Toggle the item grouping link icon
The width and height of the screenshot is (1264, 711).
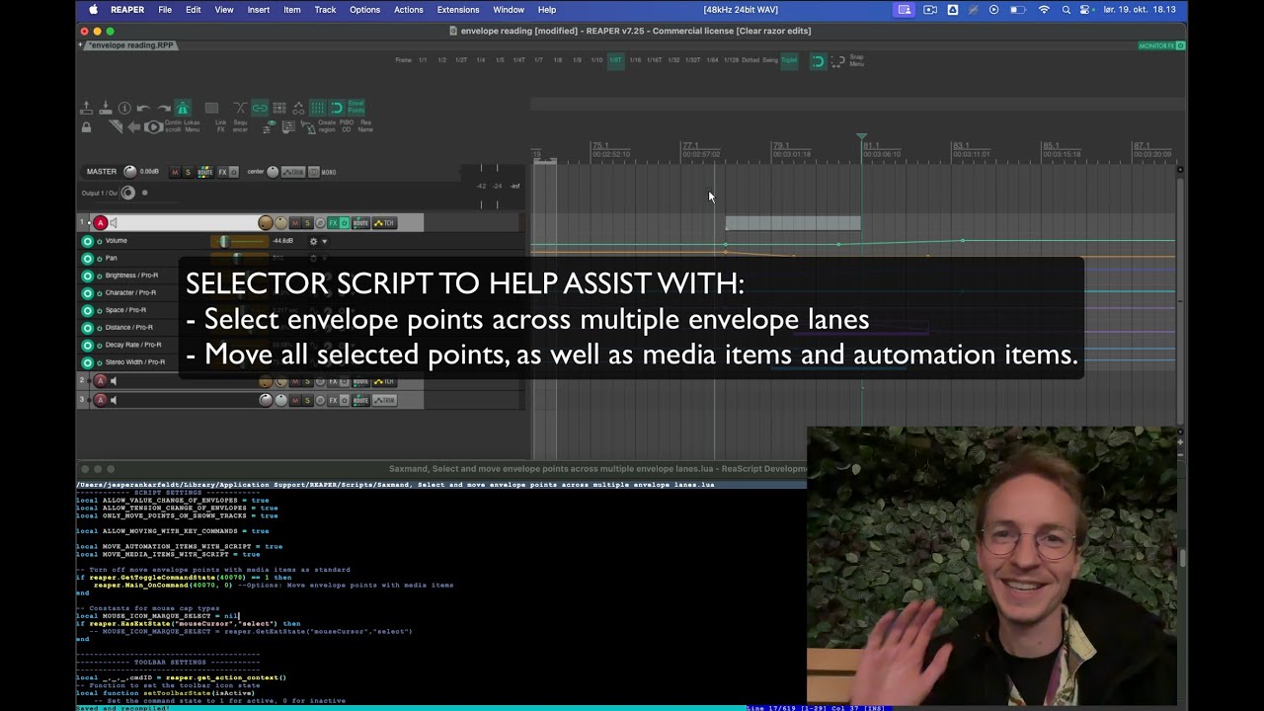(260, 108)
